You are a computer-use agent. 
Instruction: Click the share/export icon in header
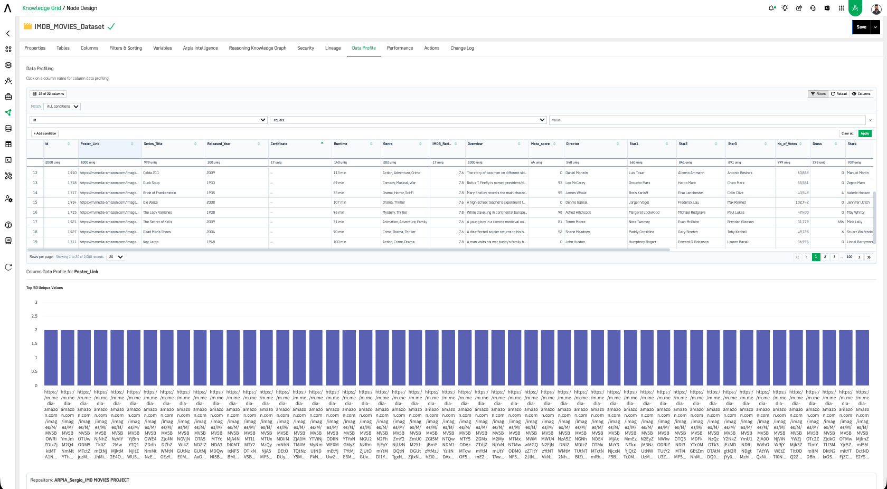coord(799,8)
